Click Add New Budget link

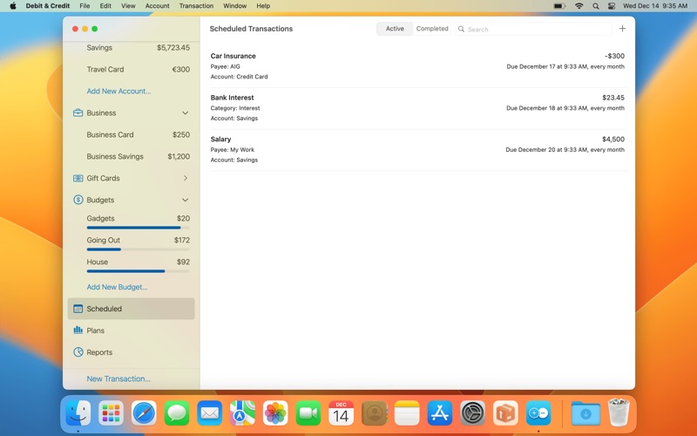(x=117, y=287)
